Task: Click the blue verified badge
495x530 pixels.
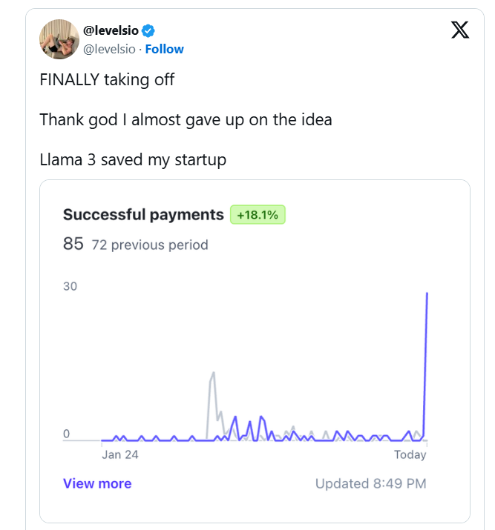Action: (x=148, y=30)
